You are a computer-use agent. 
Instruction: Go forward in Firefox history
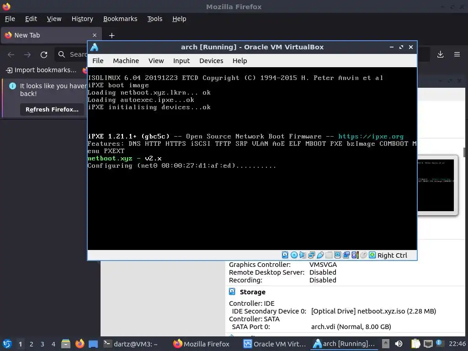click(x=27, y=55)
